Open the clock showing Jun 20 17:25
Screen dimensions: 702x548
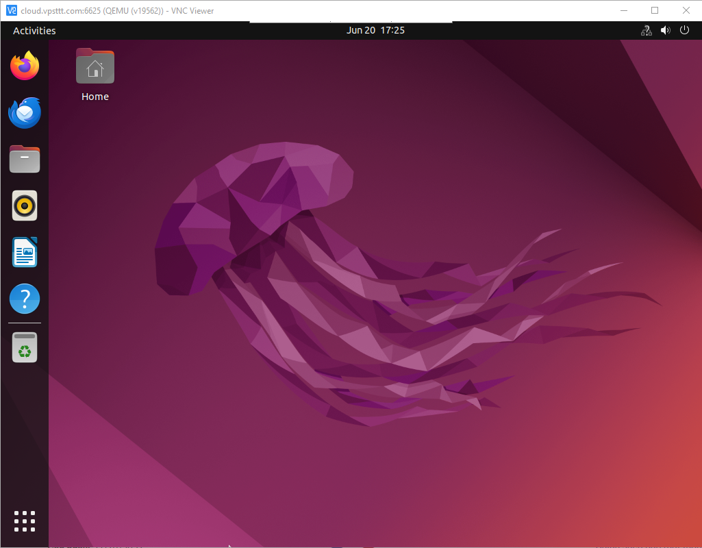pos(375,30)
